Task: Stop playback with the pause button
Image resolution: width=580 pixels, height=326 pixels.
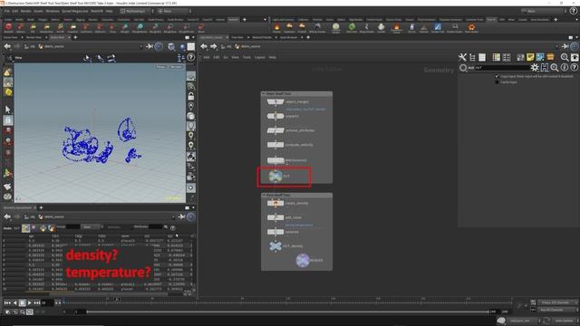Action: click(x=22, y=302)
